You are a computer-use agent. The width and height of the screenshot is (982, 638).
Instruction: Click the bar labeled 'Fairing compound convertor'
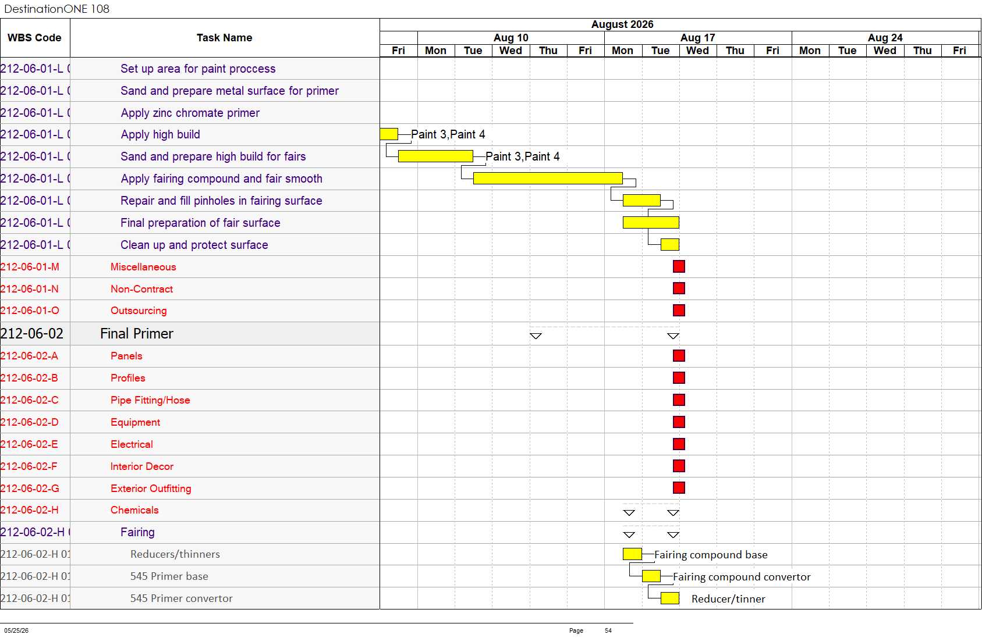tap(651, 576)
